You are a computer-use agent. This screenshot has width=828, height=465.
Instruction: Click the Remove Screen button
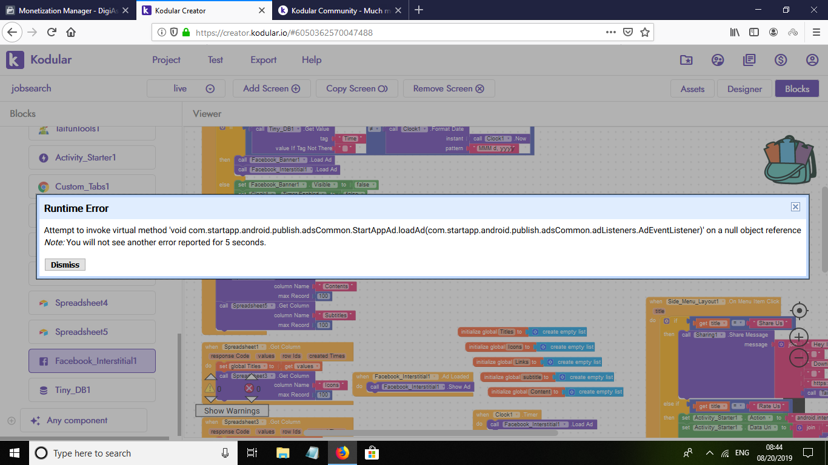point(449,88)
